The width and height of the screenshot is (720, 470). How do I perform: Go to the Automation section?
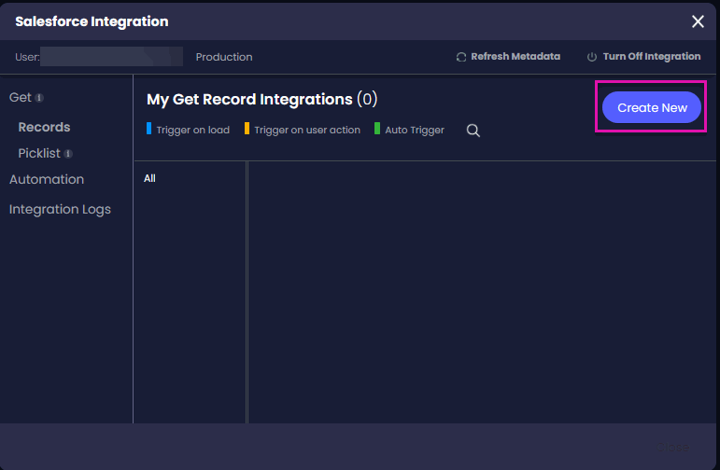(47, 179)
